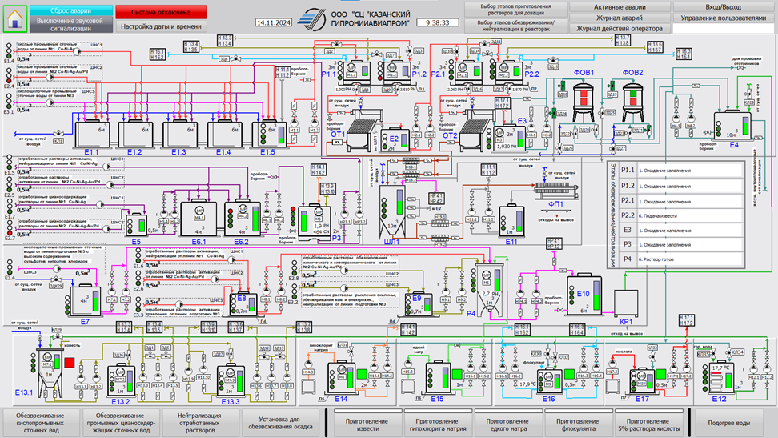Open Настройка даты и времени

pyautogui.click(x=161, y=26)
